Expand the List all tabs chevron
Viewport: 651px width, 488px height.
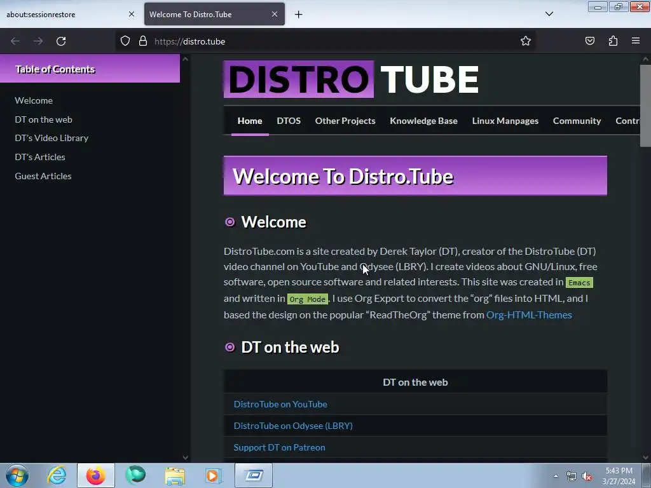tap(549, 14)
